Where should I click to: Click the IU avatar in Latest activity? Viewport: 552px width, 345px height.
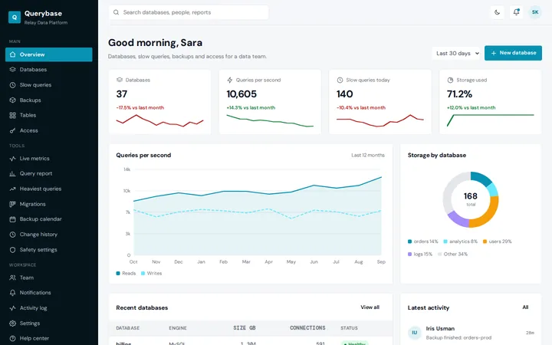414,333
